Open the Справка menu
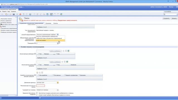The image size is (178, 100). pyautogui.click(x=13, y=12)
